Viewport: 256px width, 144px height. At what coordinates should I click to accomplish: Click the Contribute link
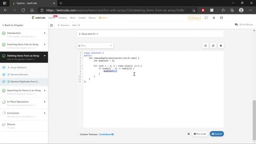point(105,134)
